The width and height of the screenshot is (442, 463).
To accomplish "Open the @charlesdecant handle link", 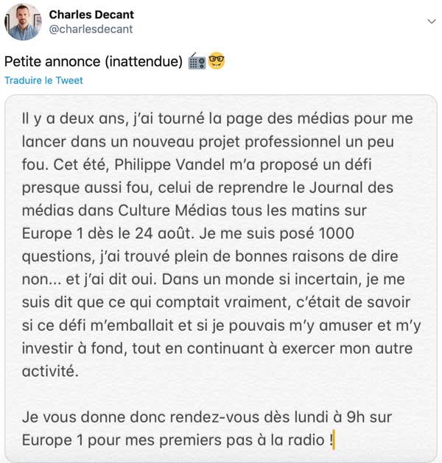I will tap(91, 29).
